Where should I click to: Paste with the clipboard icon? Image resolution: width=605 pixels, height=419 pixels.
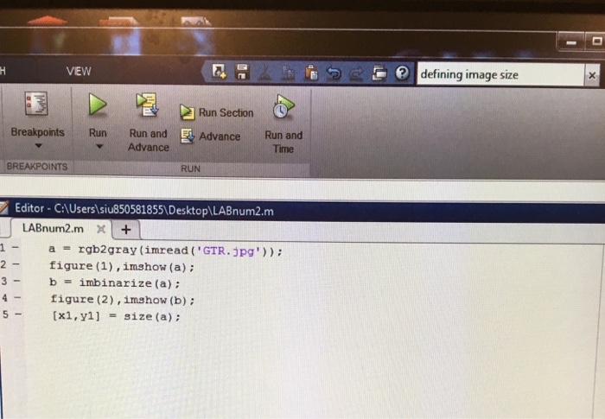click(x=311, y=73)
